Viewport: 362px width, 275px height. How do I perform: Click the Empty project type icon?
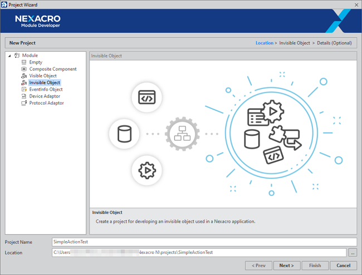(x=24, y=62)
